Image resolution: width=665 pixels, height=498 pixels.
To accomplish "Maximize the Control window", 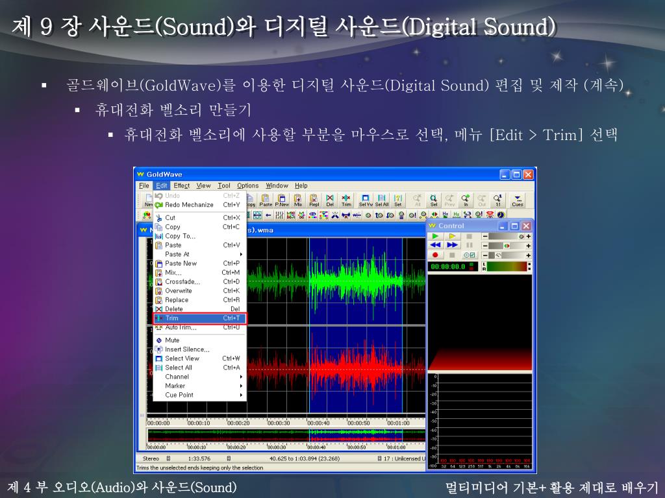I will coord(514,226).
